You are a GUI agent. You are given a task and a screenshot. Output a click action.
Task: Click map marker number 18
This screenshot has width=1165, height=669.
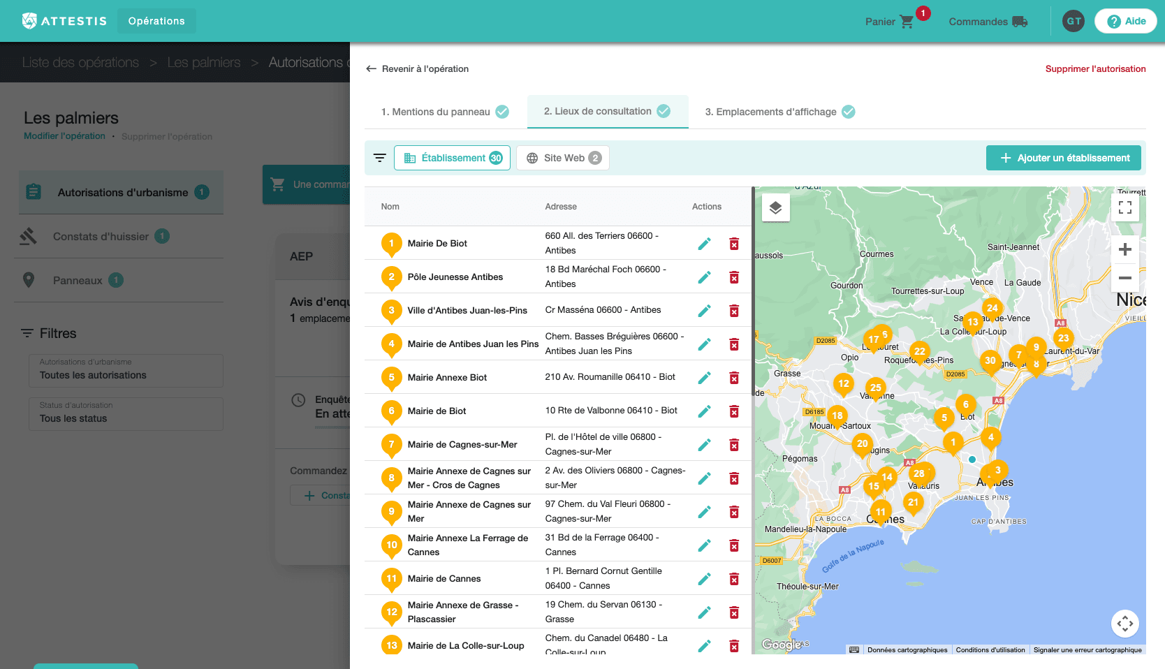(x=837, y=416)
